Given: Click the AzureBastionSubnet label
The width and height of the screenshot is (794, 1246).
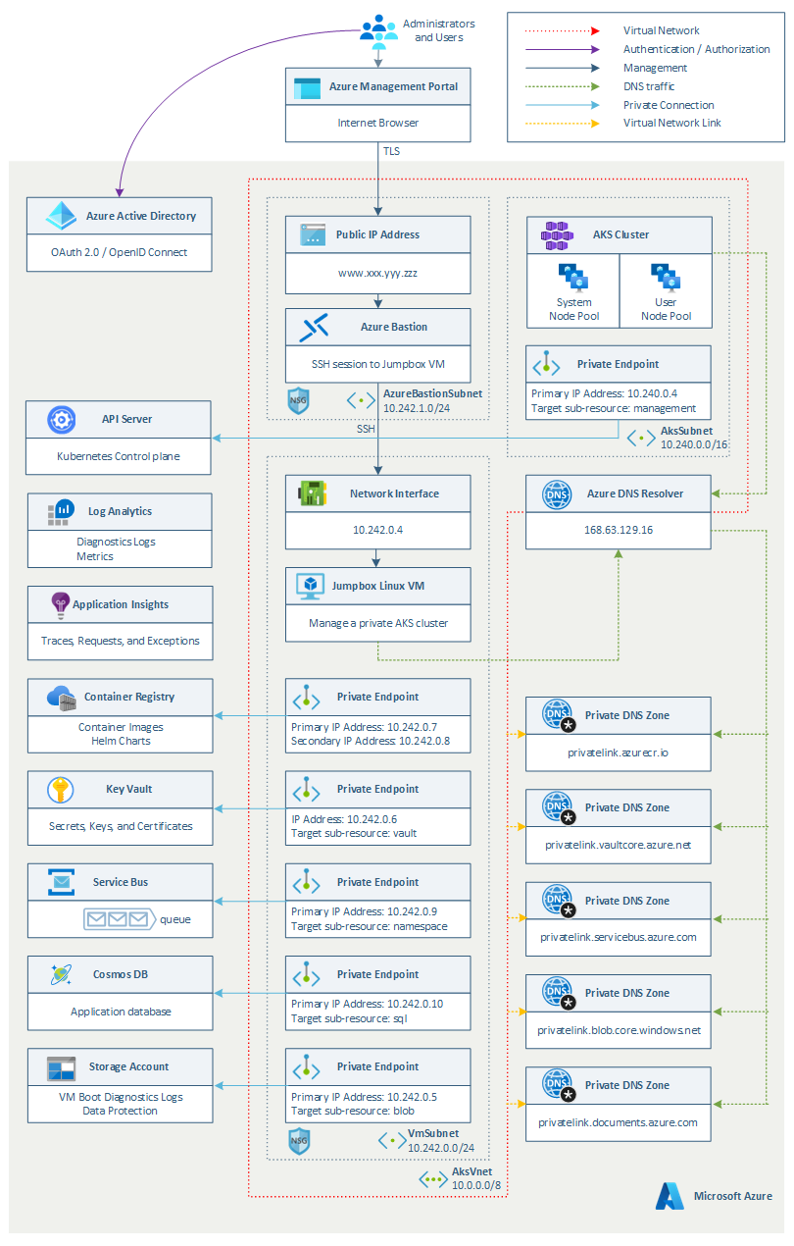Looking at the screenshot, I should 432,392.
